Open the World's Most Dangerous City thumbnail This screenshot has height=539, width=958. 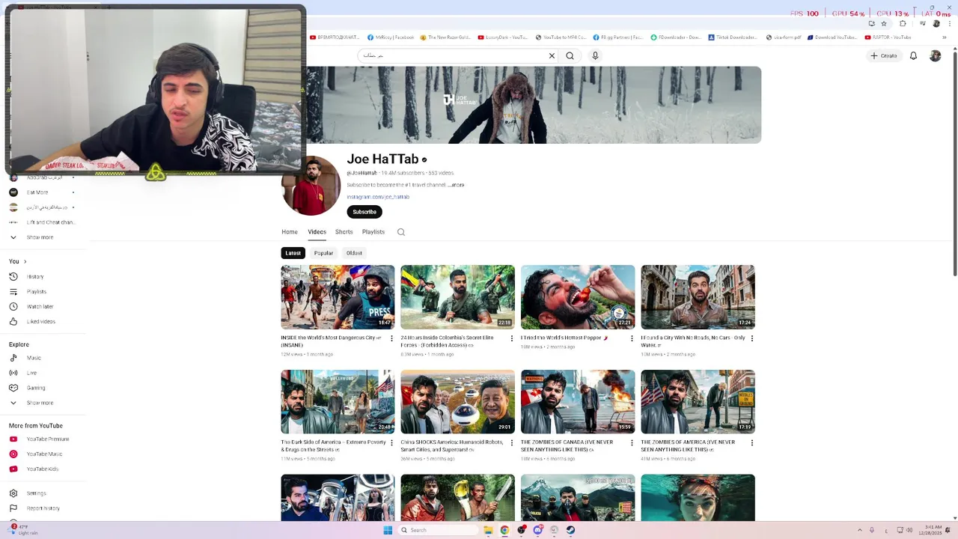point(338,297)
